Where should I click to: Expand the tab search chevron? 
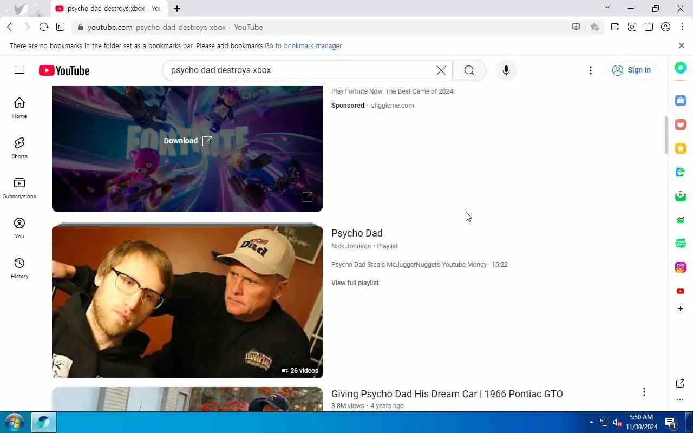(607, 7)
